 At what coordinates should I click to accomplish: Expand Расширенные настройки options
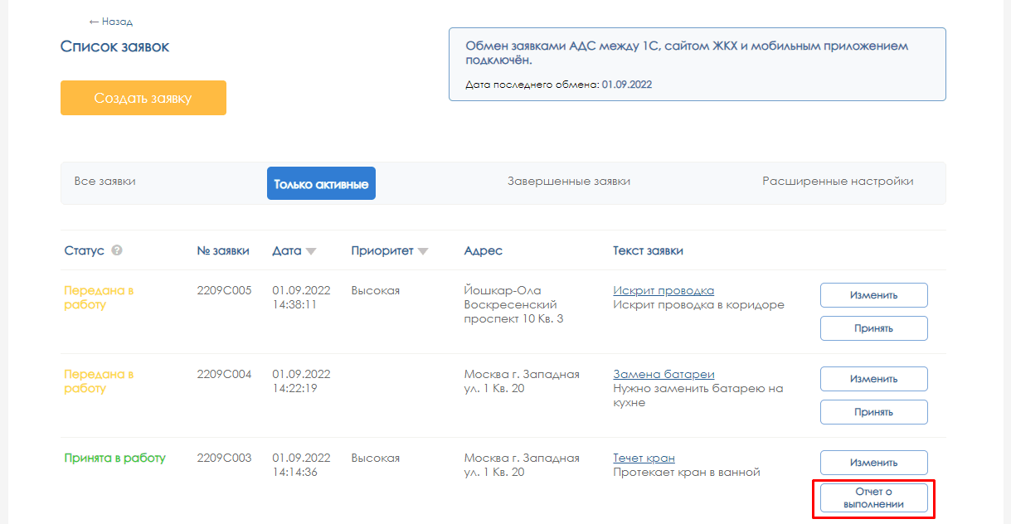(x=838, y=181)
